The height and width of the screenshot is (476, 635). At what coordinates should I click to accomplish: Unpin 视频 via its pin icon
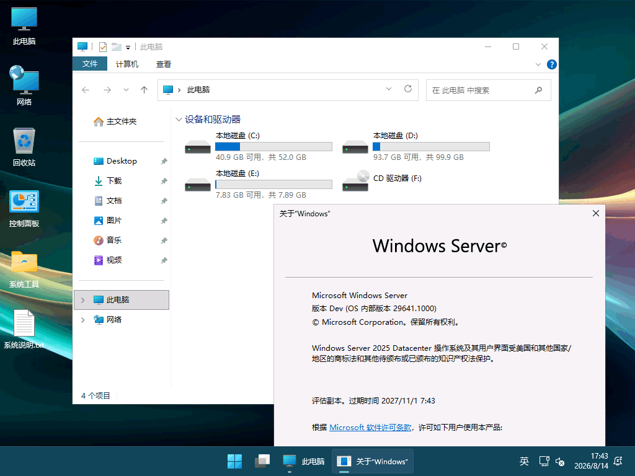pyautogui.click(x=164, y=260)
